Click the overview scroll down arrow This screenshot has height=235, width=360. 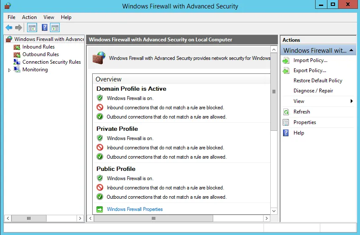274,211
